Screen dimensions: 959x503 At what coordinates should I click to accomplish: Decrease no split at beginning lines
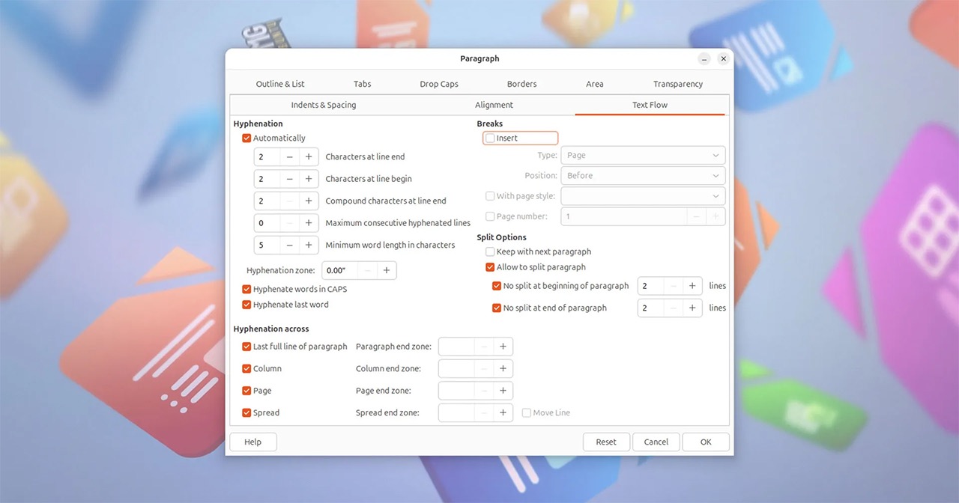(673, 286)
